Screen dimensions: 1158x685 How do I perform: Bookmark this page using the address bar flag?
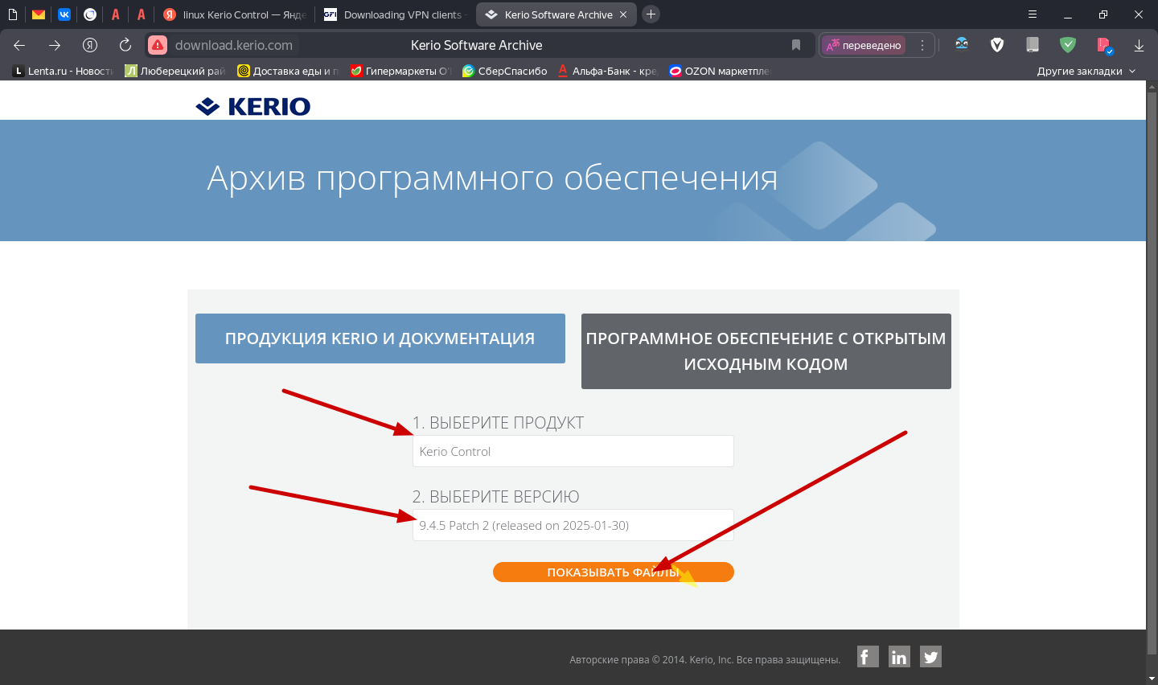tap(796, 45)
